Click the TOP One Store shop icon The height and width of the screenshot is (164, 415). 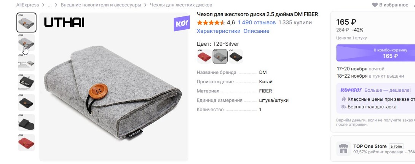click(343, 149)
